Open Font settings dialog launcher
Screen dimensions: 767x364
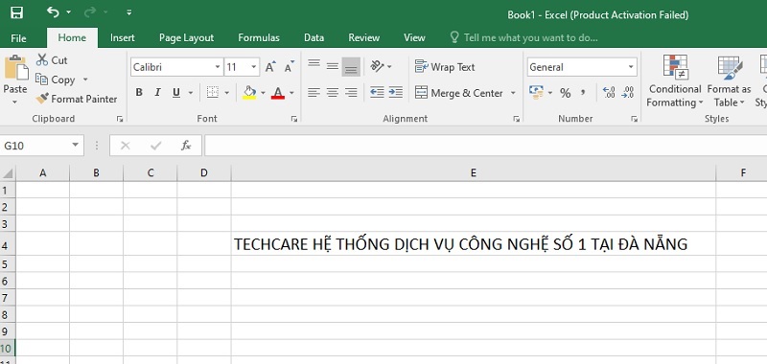[x=294, y=119]
